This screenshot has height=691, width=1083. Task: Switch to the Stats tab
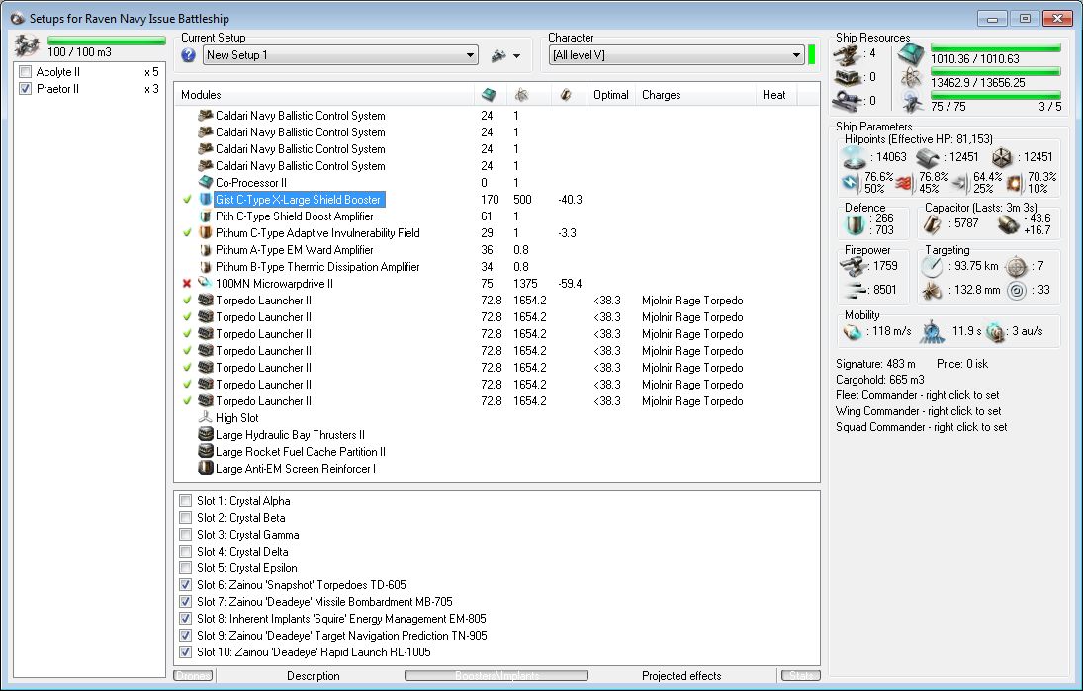[800, 676]
